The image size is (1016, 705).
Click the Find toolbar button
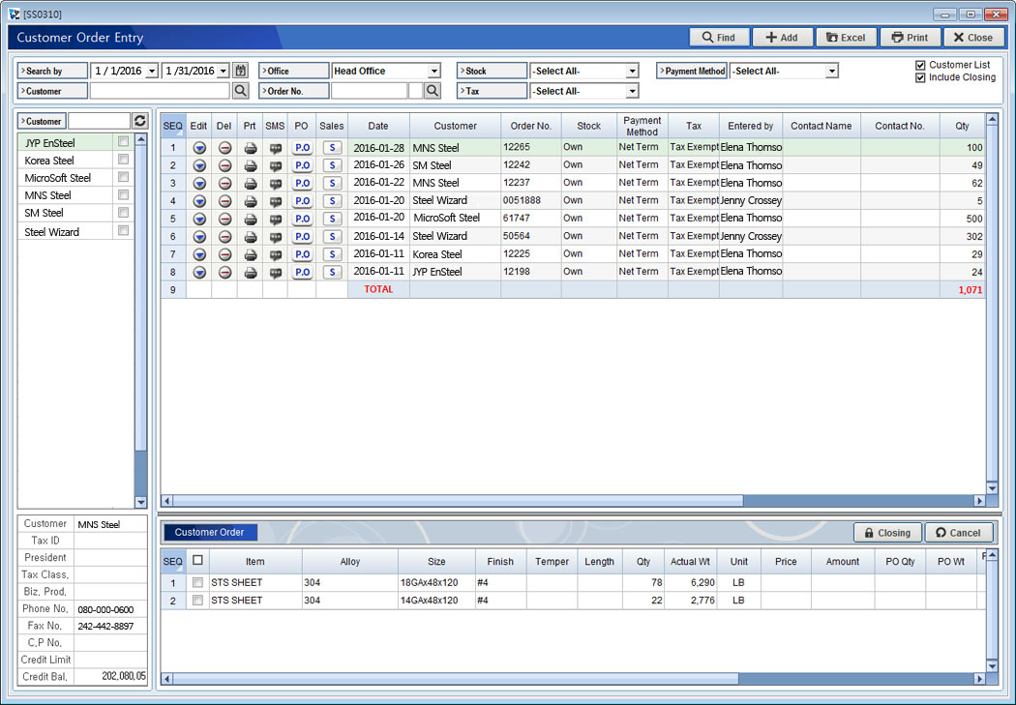(x=719, y=38)
